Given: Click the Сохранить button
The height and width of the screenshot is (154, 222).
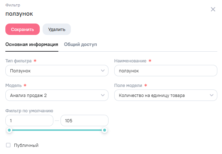Looking at the screenshot, I should point(23,29).
